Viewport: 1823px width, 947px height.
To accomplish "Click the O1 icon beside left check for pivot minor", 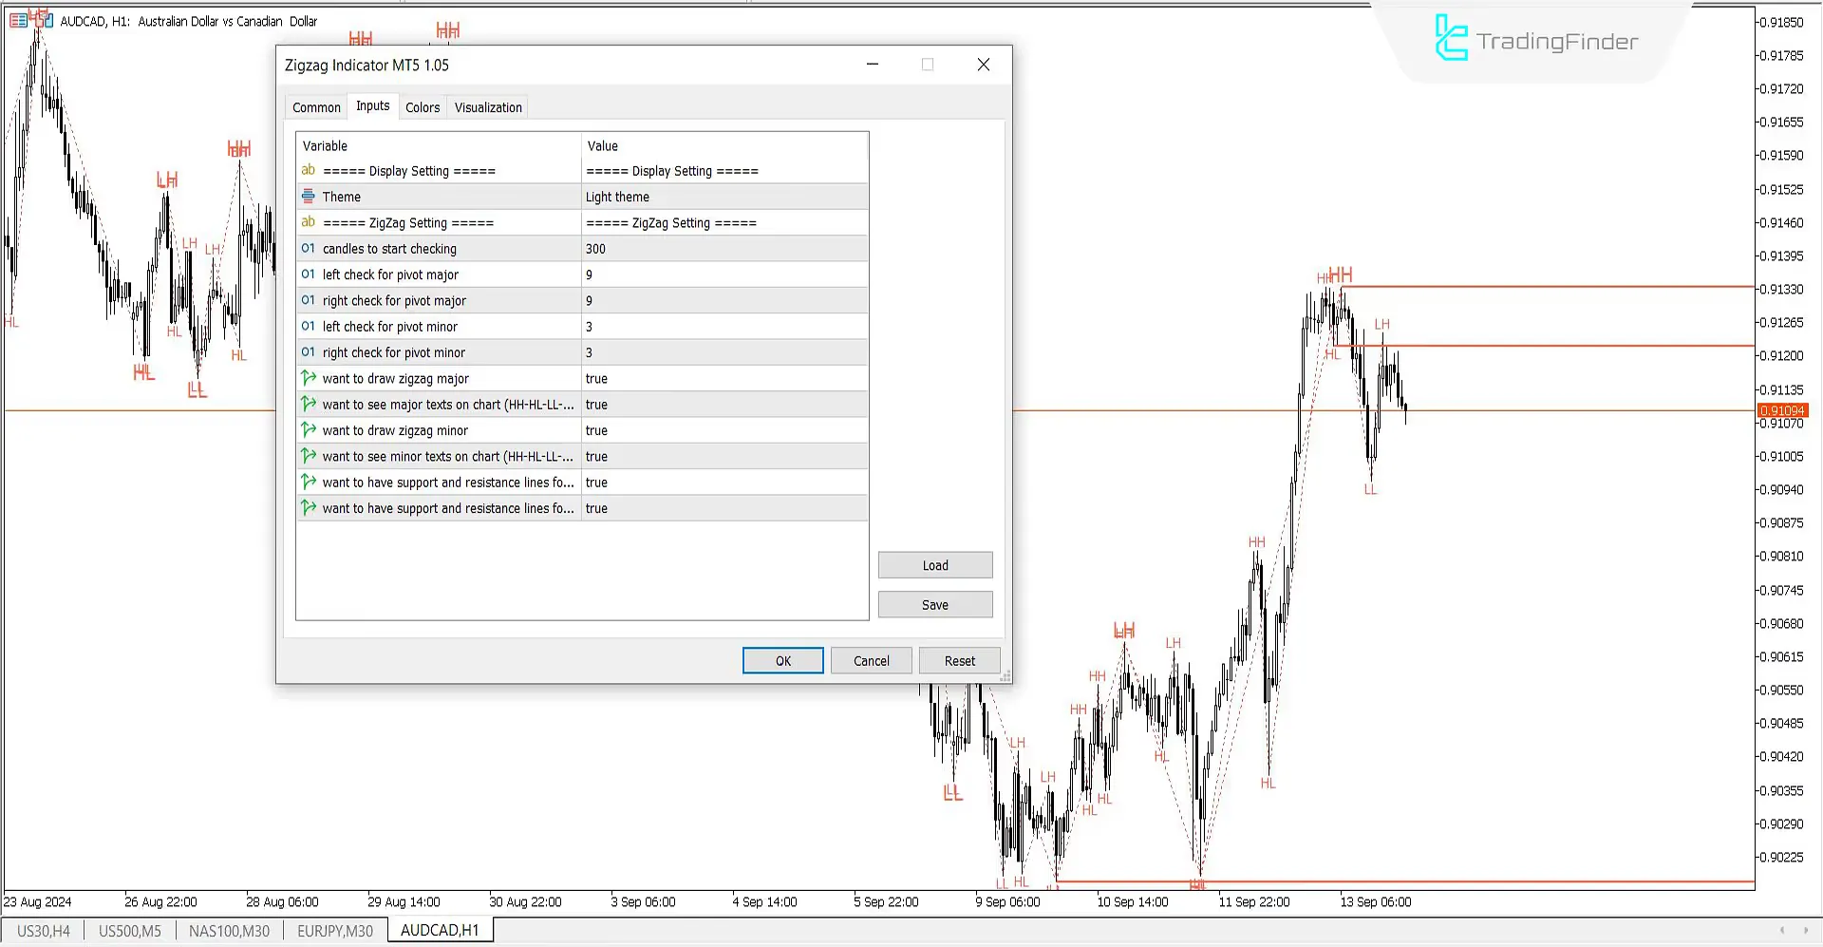I will (x=309, y=326).
